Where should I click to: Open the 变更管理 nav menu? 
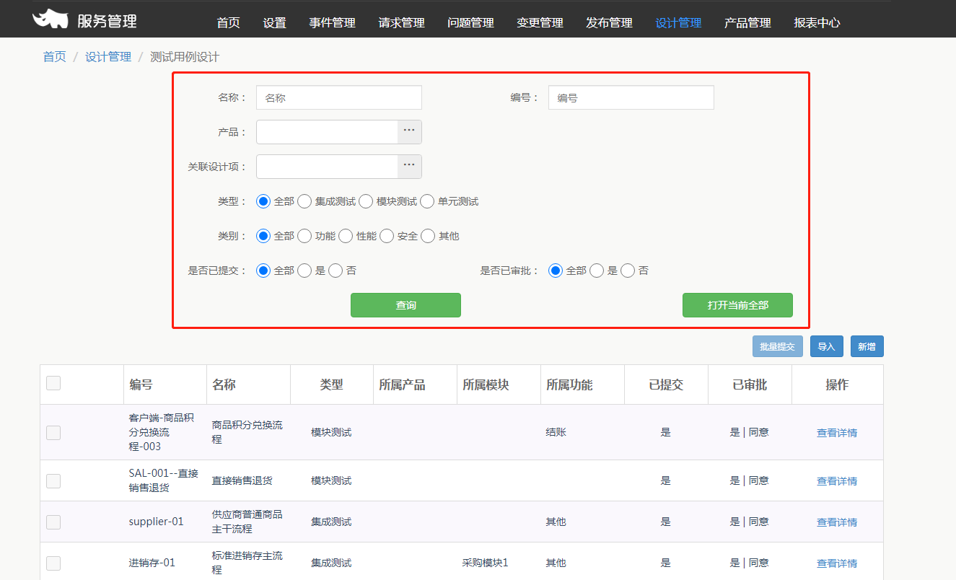coord(540,22)
